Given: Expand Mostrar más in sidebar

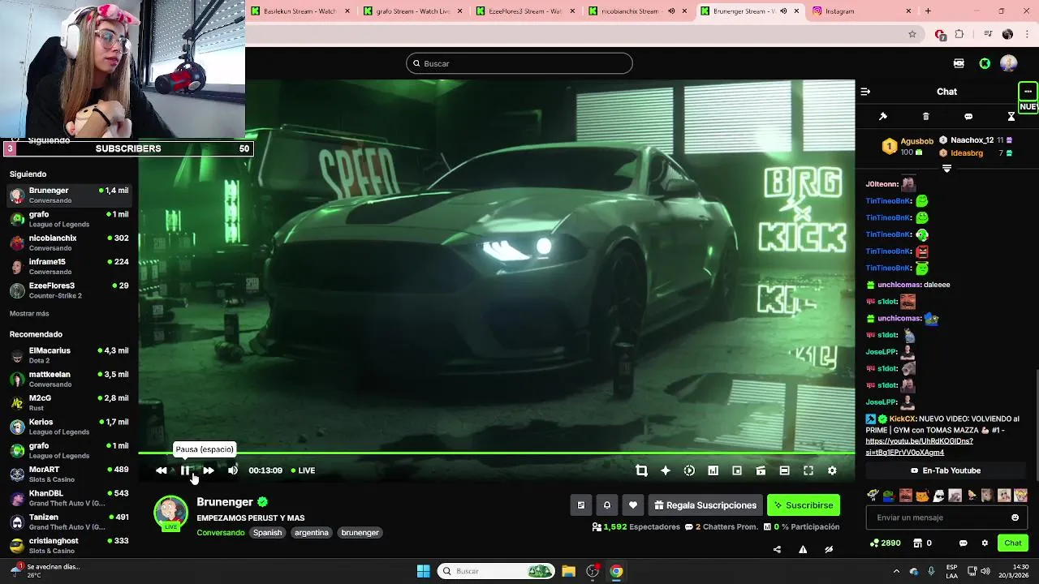Looking at the screenshot, I should (29, 313).
